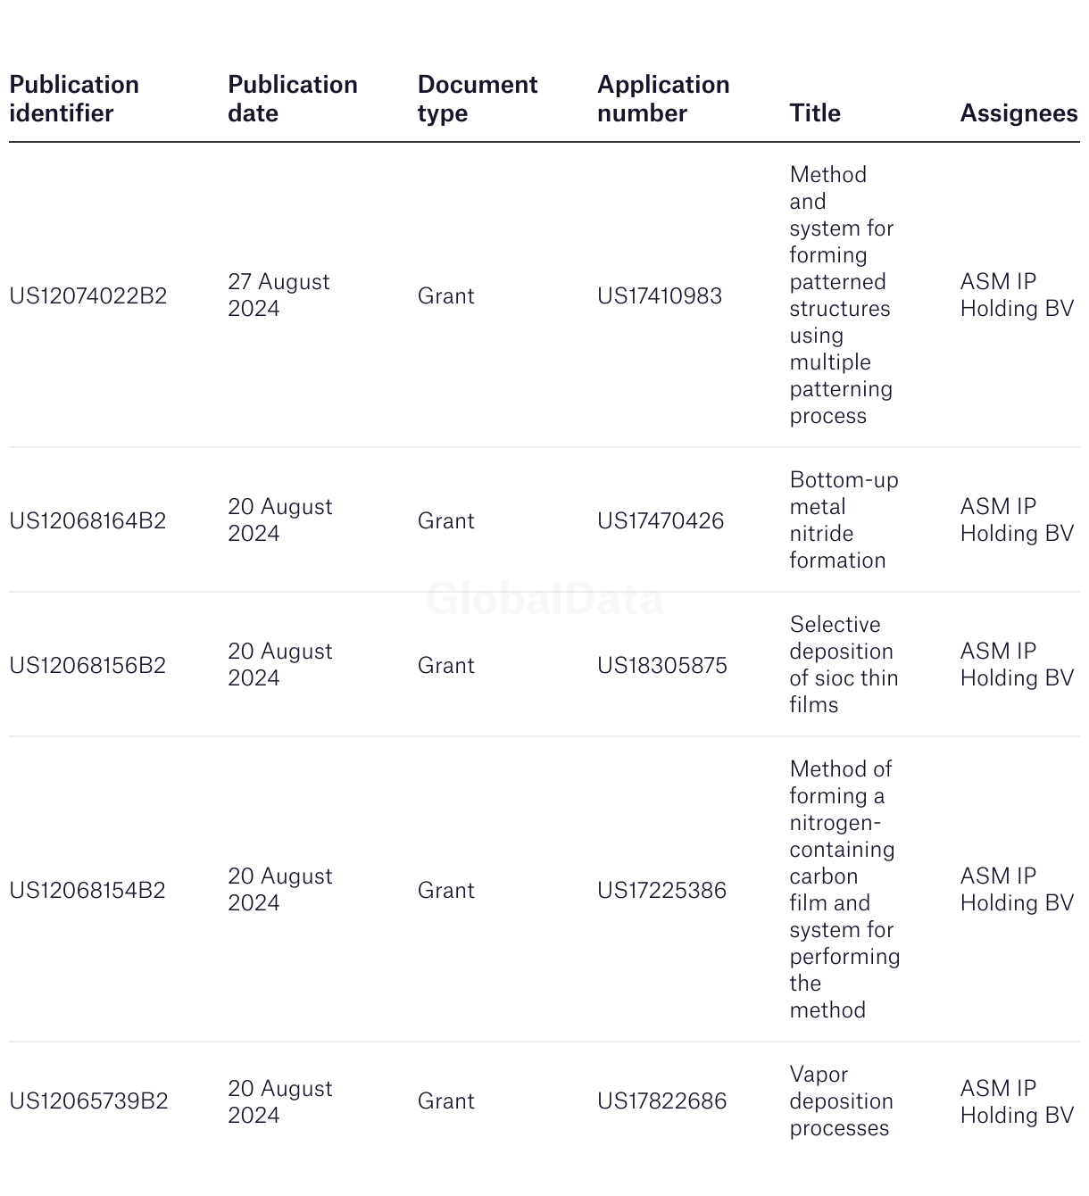This screenshot has height=1196, width=1089.
Task: Open publication US12068164B2
Action: coord(87,520)
